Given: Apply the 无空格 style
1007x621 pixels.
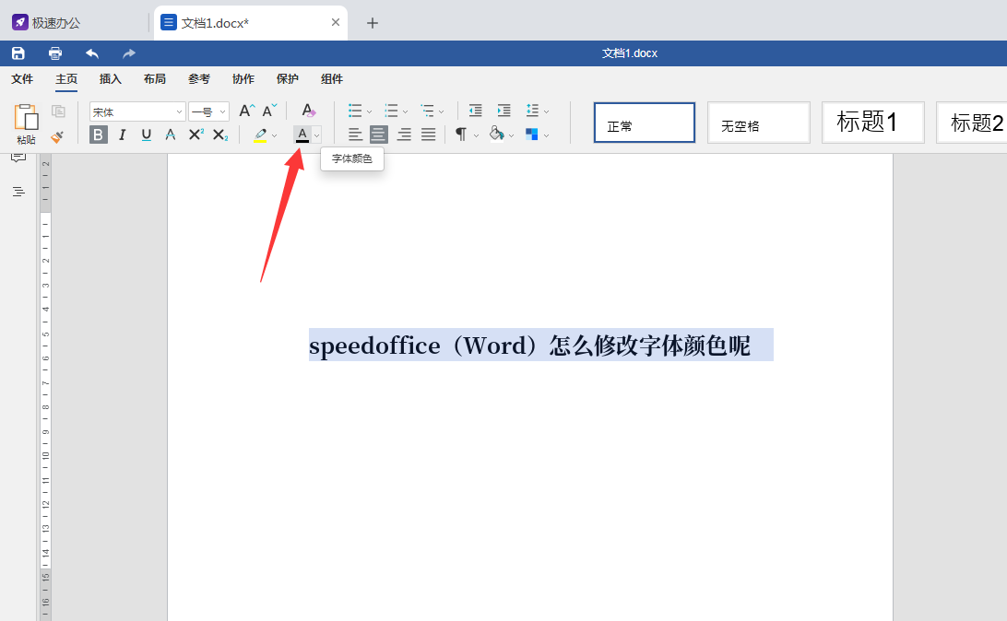Looking at the screenshot, I should point(758,123).
